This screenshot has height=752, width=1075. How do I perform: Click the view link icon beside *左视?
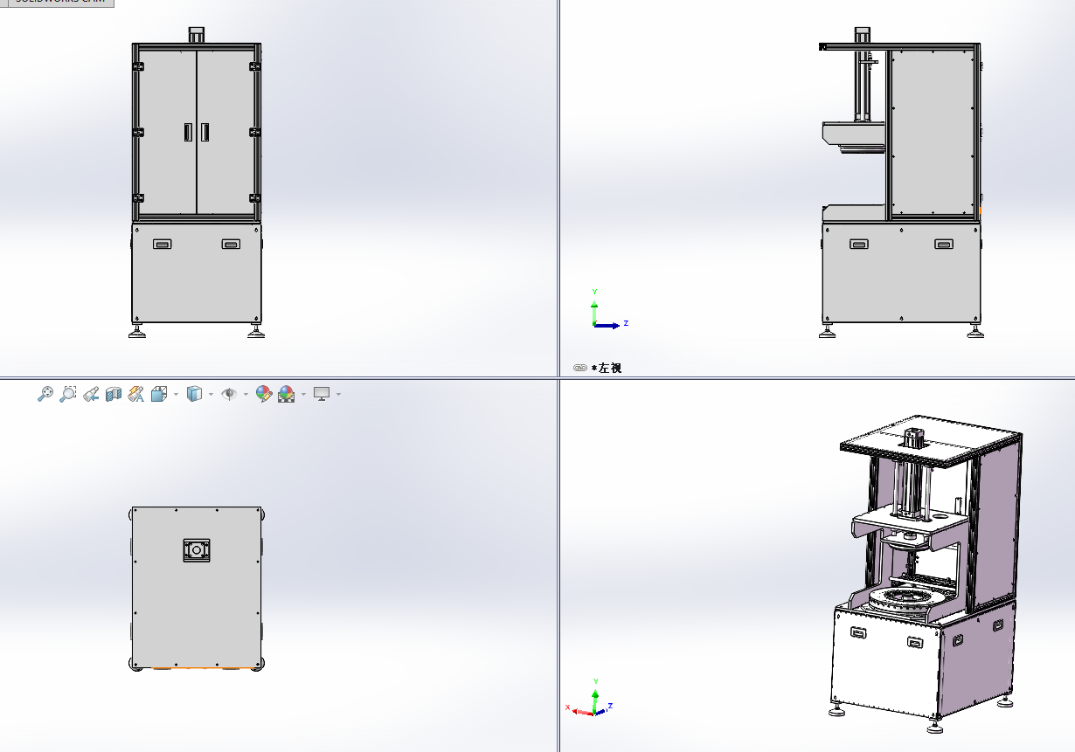click(580, 368)
